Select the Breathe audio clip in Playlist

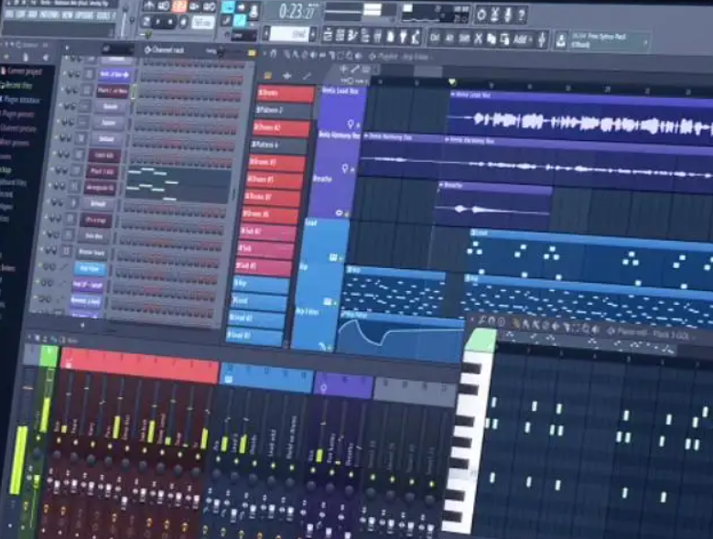click(495, 205)
